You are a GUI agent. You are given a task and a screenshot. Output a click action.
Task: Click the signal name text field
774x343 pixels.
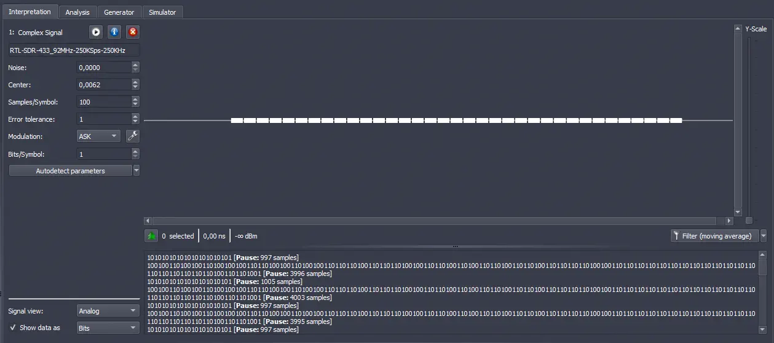click(74, 50)
